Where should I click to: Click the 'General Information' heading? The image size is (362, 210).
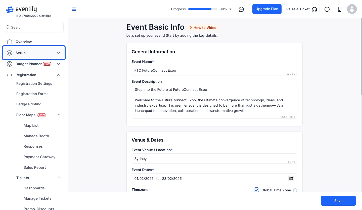click(153, 52)
